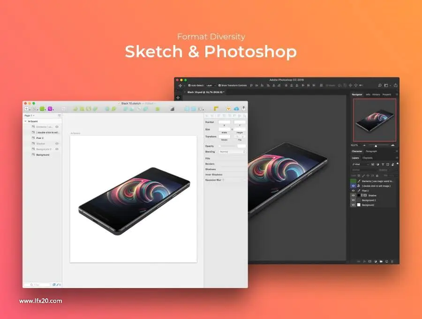The width and height of the screenshot is (422, 319).
Task: Click the layer filter search field in Sketch
Action: coord(37,285)
